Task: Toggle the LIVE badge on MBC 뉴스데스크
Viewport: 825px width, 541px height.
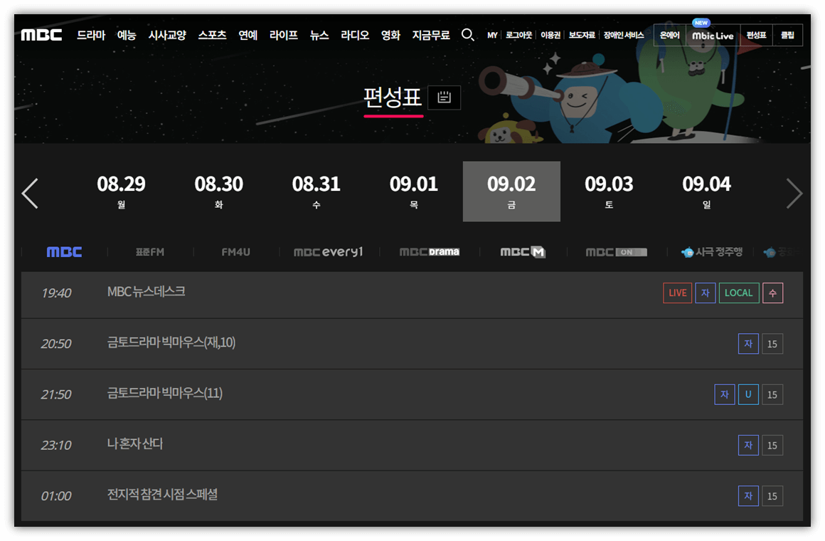Action: point(676,293)
